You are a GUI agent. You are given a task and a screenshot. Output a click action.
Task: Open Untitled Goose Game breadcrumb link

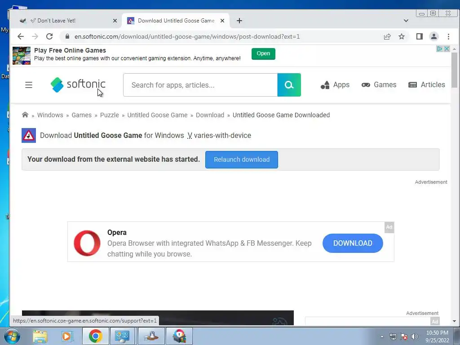tap(157, 115)
